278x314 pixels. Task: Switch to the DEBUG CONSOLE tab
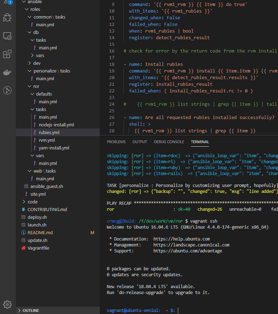pos(169,142)
